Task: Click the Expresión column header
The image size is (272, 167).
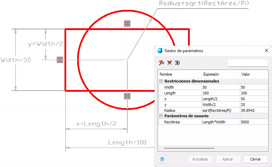Action: tap(221, 74)
